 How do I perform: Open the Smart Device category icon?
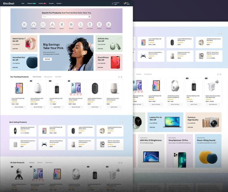pos(52,24)
